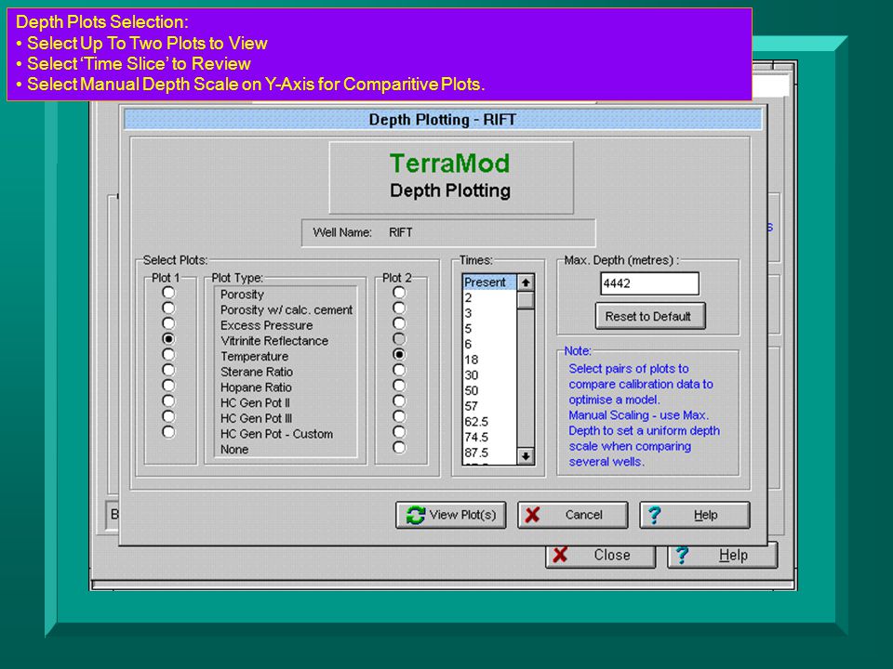Click the 'Vitrinite Reflectance' plot type label
The width and height of the screenshot is (893, 669).
click(x=274, y=341)
